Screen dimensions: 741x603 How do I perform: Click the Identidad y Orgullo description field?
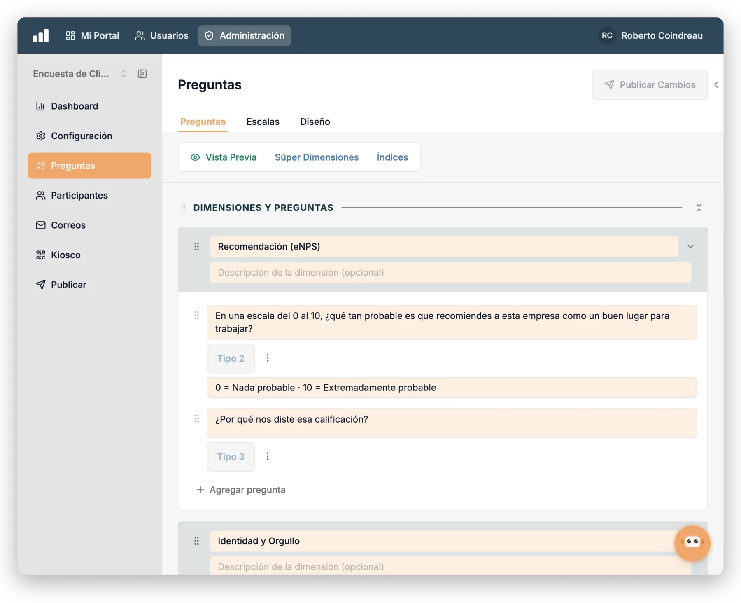[x=450, y=566]
